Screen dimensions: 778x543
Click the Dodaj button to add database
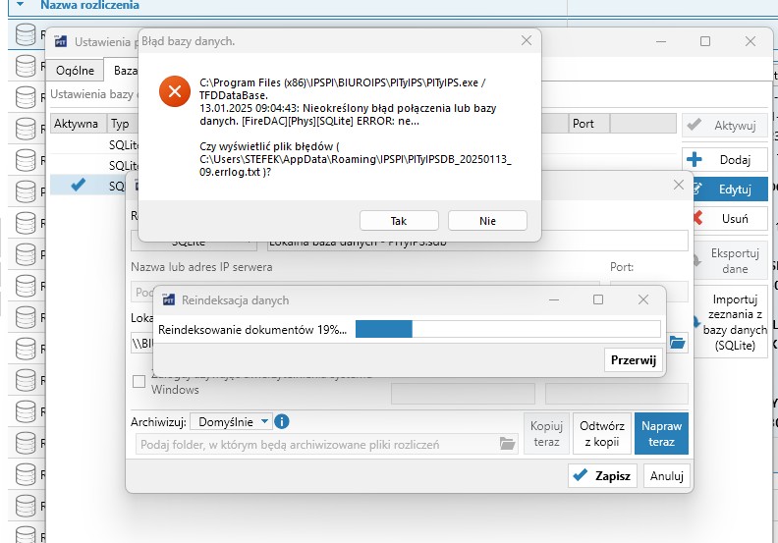725,159
